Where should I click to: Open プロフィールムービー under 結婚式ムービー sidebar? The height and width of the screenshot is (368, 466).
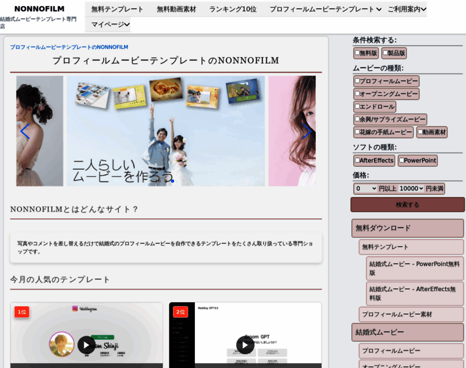coord(411,351)
